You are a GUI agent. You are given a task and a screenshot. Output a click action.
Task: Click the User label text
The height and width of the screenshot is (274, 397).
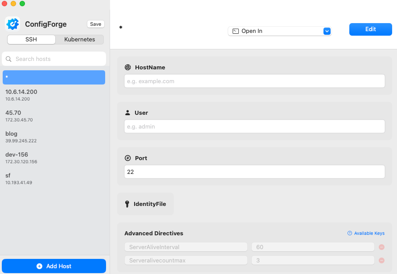click(x=141, y=113)
